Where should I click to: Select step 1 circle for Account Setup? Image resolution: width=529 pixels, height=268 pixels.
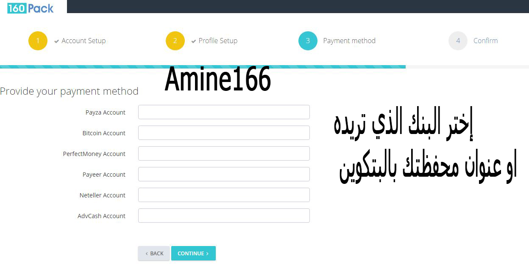(38, 41)
